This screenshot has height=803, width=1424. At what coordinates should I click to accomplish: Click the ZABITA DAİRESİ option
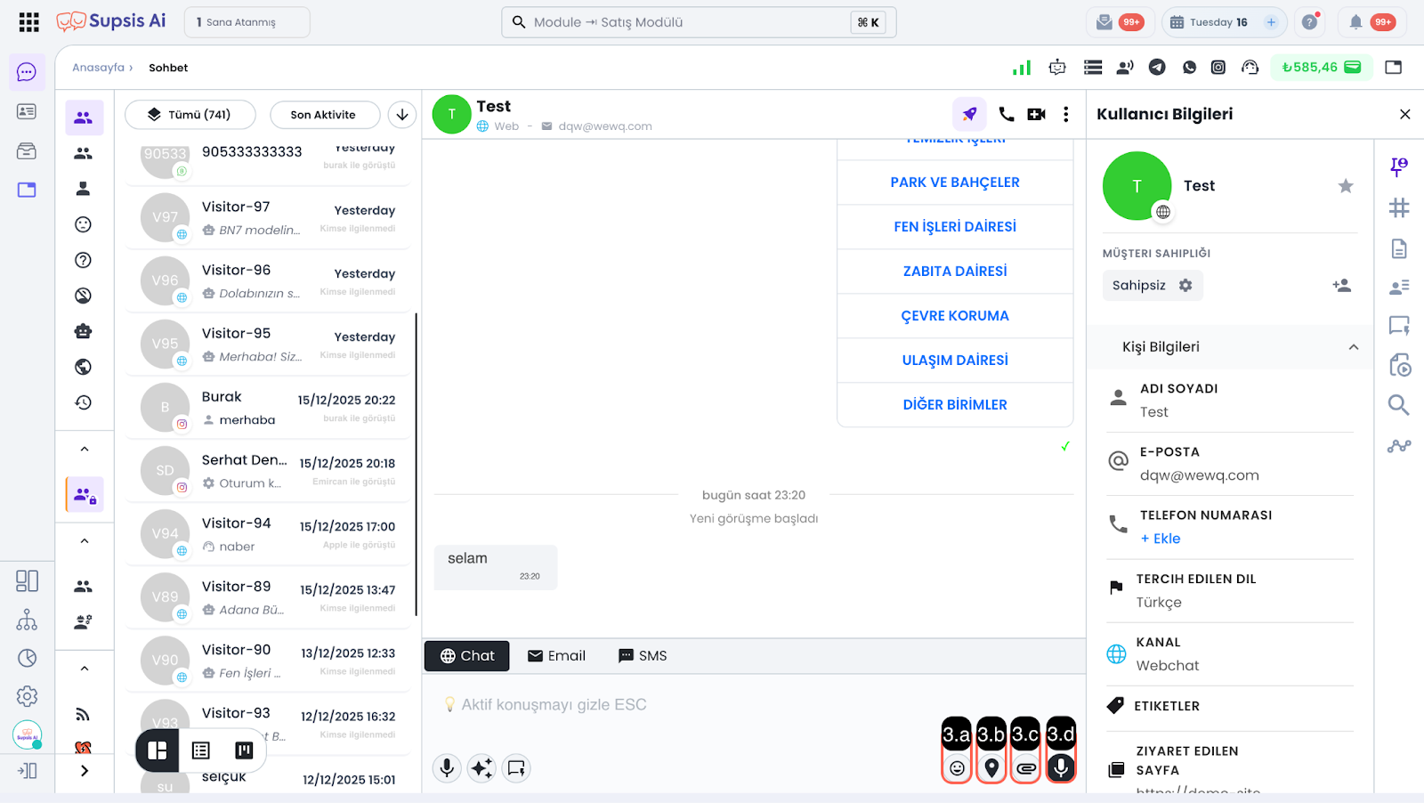click(955, 272)
